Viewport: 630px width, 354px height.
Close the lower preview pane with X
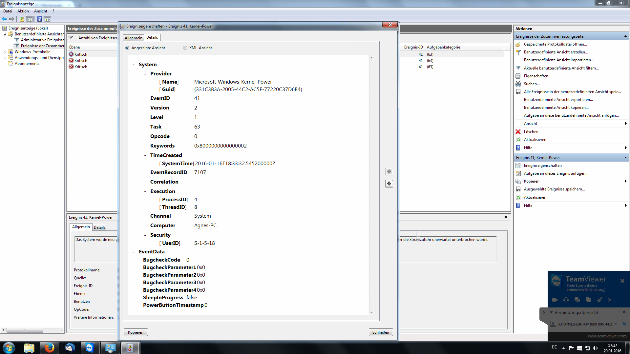506,217
